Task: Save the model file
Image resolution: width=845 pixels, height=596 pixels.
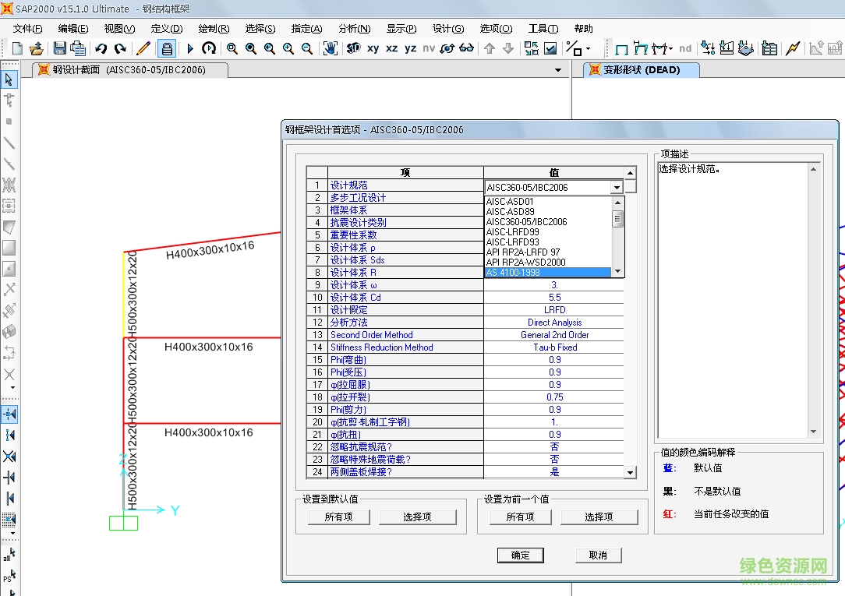Action: click(59, 48)
